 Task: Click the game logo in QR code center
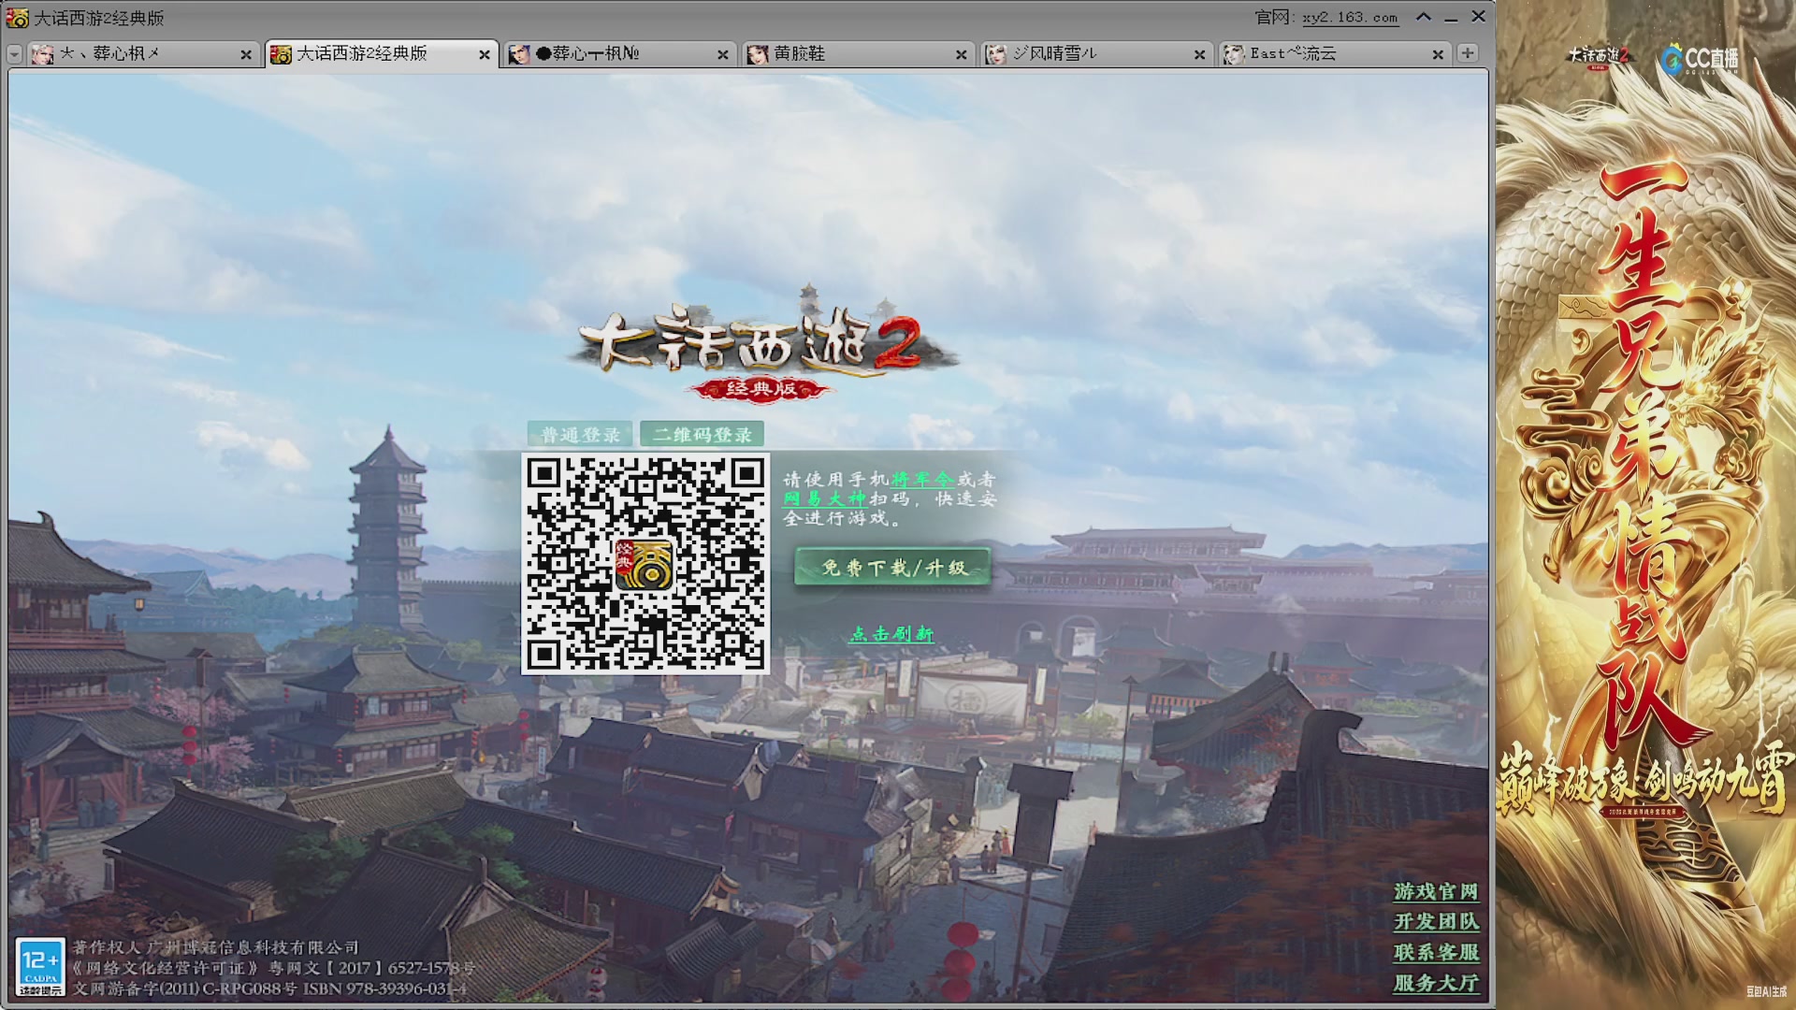(x=644, y=564)
